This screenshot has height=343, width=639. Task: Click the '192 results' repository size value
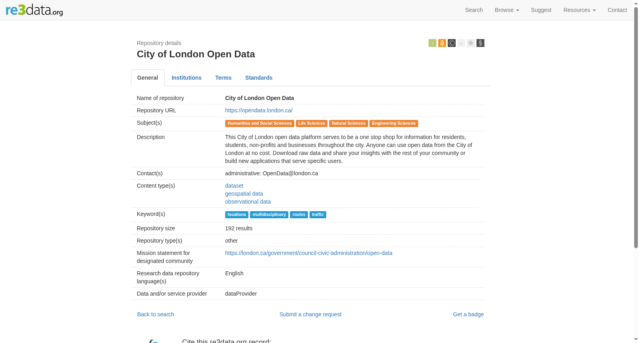(x=239, y=228)
